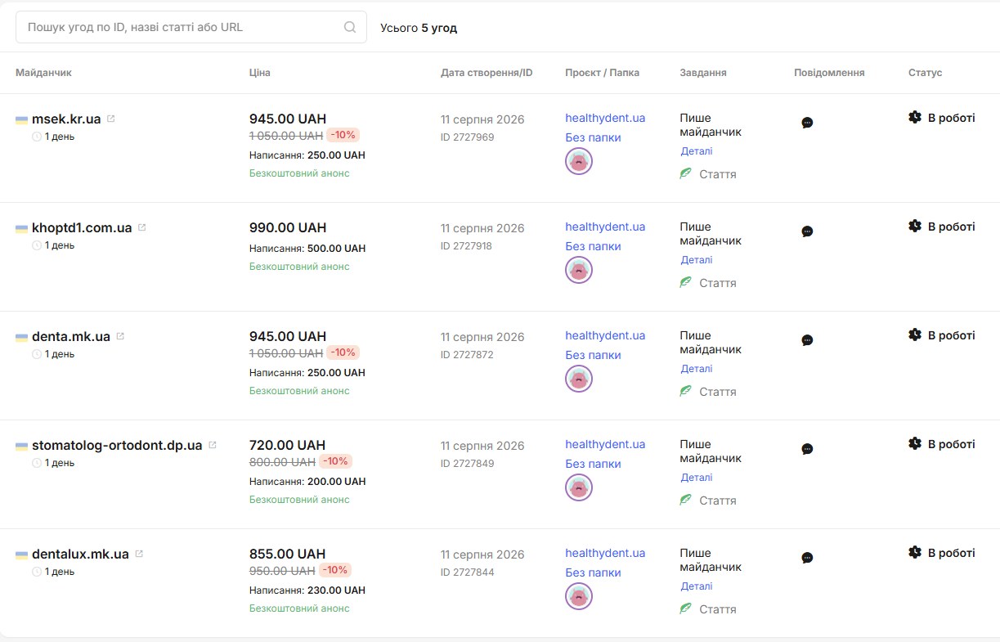Open external link icon for msek.kr.ua
1000x642 pixels.
(x=111, y=119)
